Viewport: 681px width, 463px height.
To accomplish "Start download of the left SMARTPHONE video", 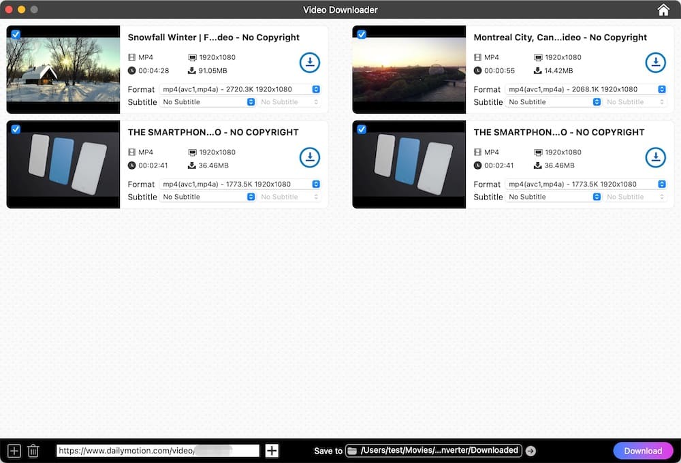I will [310, 157].
